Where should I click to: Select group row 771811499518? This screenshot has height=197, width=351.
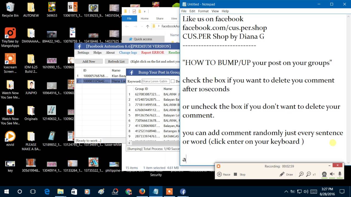pos(154,105)
